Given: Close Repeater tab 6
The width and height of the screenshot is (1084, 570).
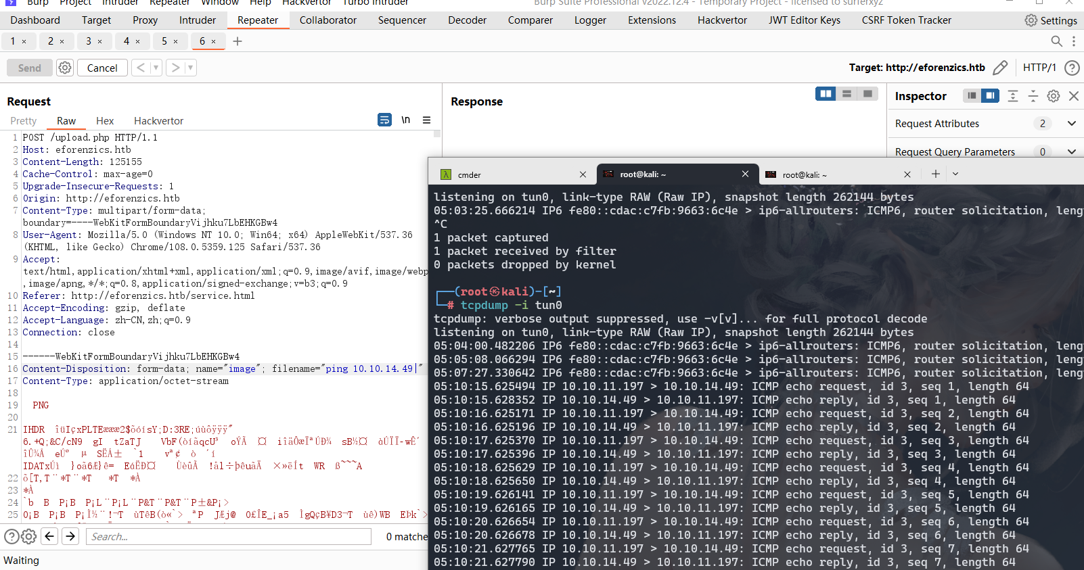Looking at the screenshot, I should click(x=214, y=41).
